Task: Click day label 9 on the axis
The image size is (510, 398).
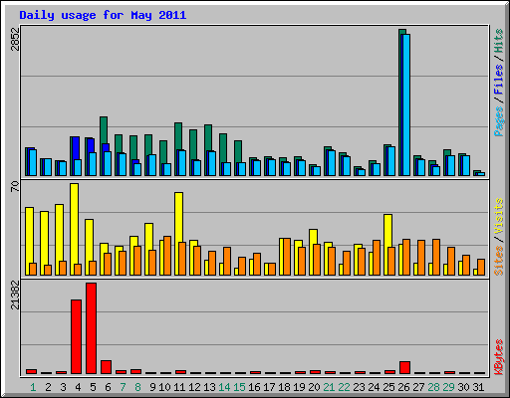Action: click(152, 387)
